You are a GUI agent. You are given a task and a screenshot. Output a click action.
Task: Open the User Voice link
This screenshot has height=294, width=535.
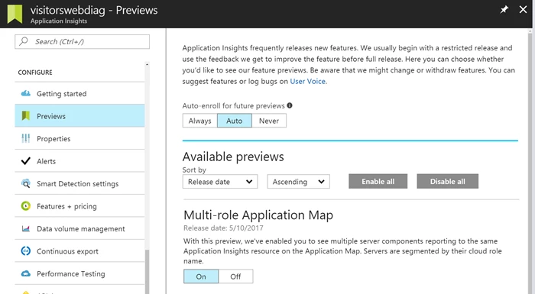pos(308,81)
